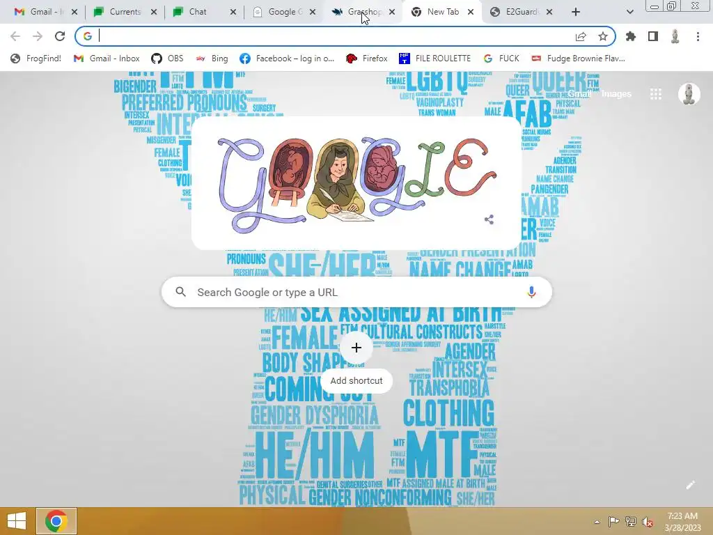
Task: Open the tab search dropdown arrow
Action: (x=629, y=12)
